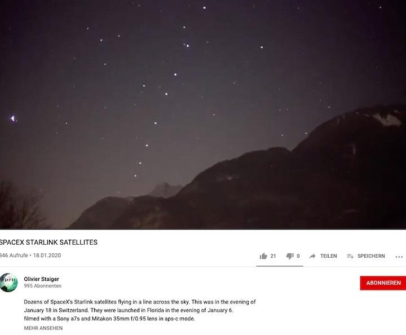Dislike the video with the thumbs-down icon
Viewport: 406px width, 335px height.
click(x=290, y=256)
